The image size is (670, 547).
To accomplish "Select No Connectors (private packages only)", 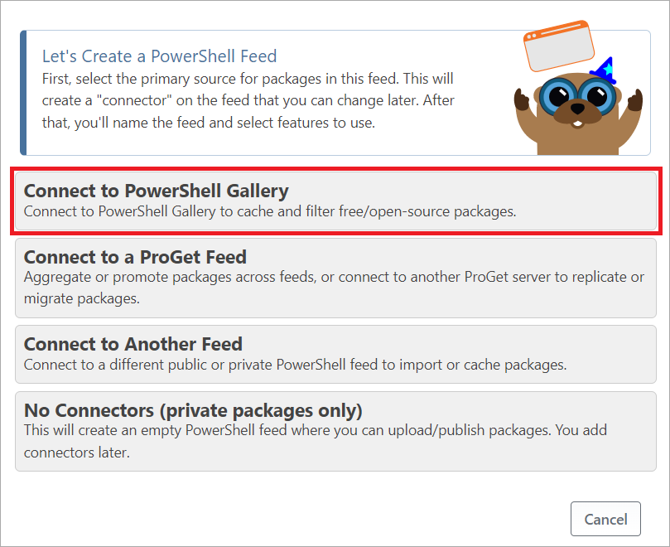I will point(335,431).
